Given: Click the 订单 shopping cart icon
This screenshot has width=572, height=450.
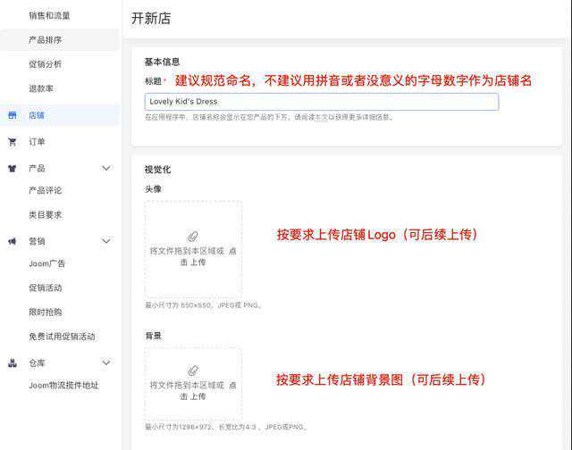Looking at the screenshot, I should [13, 141].
